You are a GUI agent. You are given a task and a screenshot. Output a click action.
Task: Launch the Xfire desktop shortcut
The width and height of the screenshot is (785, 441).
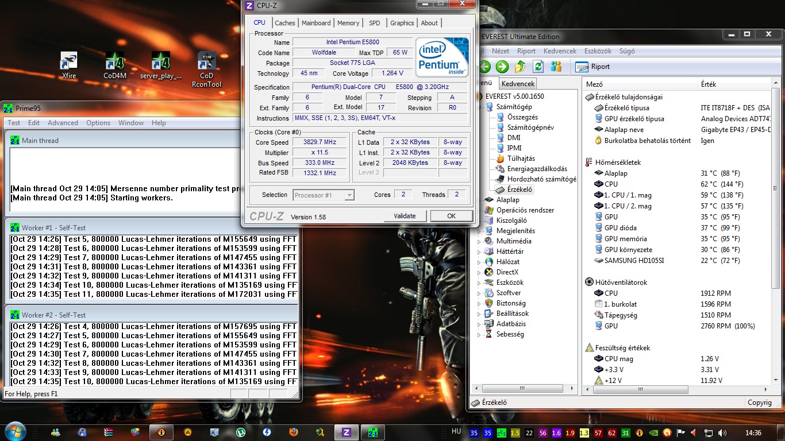(x=69, y=65)
